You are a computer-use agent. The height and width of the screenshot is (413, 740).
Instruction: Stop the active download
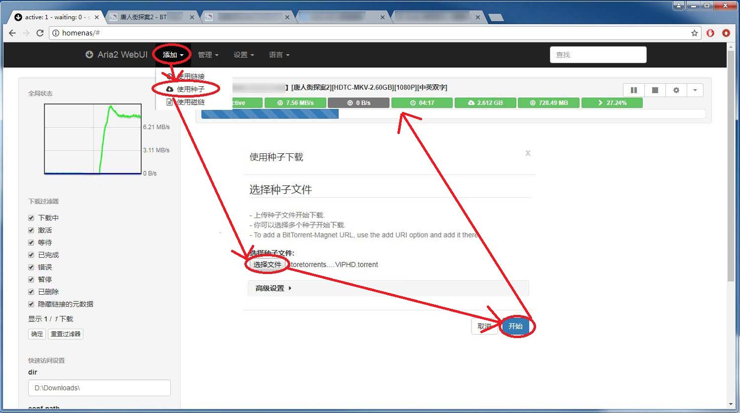tap(655, 90)
